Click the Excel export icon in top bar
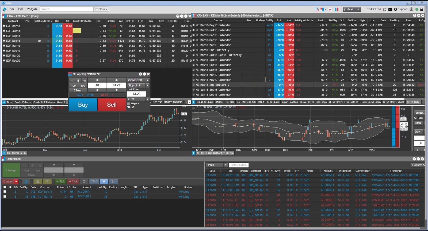The width and height of the screenshot is (428, 231). click(x=411, y=9)
